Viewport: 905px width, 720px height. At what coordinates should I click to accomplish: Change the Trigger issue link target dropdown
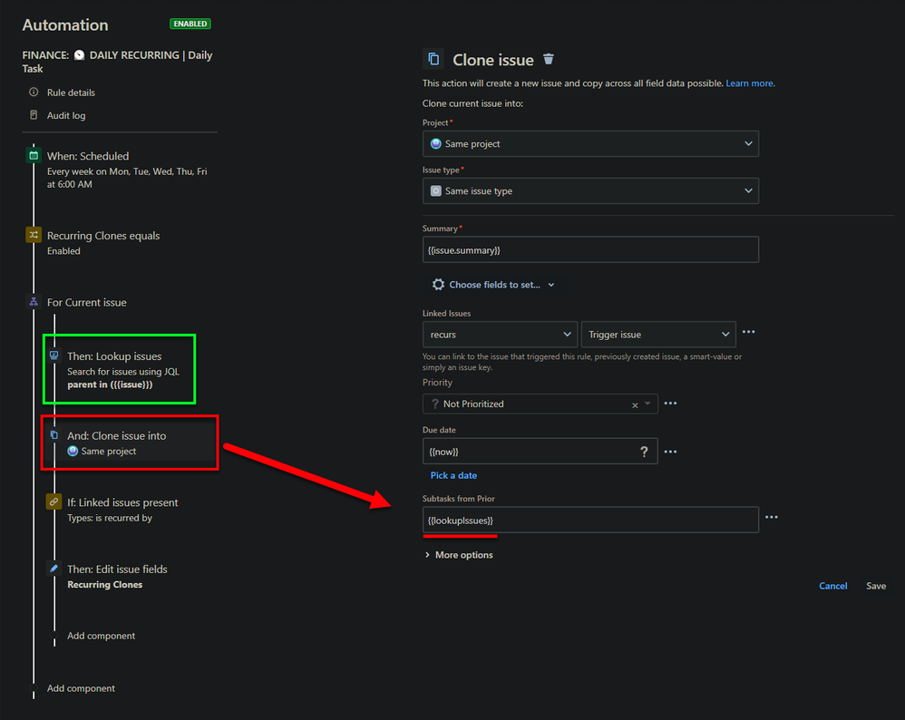click(658, 334)
